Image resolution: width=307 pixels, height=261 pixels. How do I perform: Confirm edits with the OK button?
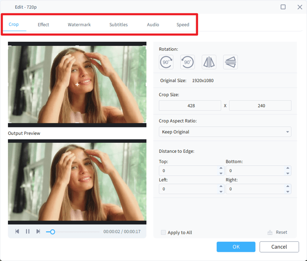click(x=236, y=247)
